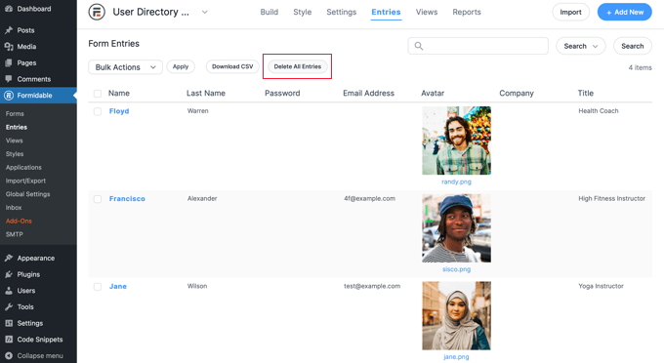Open the jane.png file link

(457, 356)
